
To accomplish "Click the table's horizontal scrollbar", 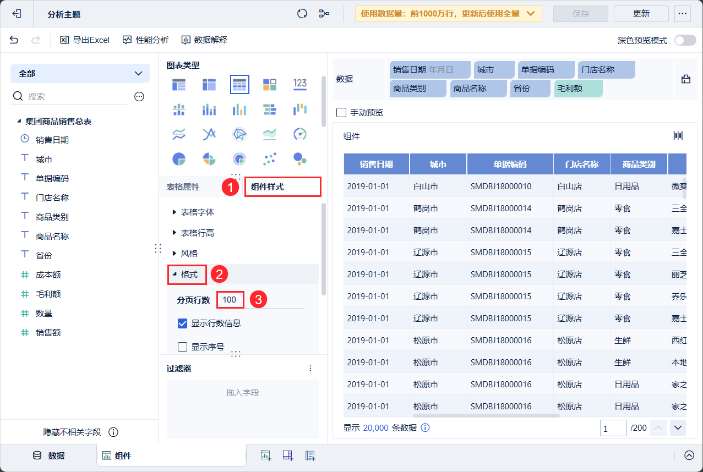I will click(486, 415).
